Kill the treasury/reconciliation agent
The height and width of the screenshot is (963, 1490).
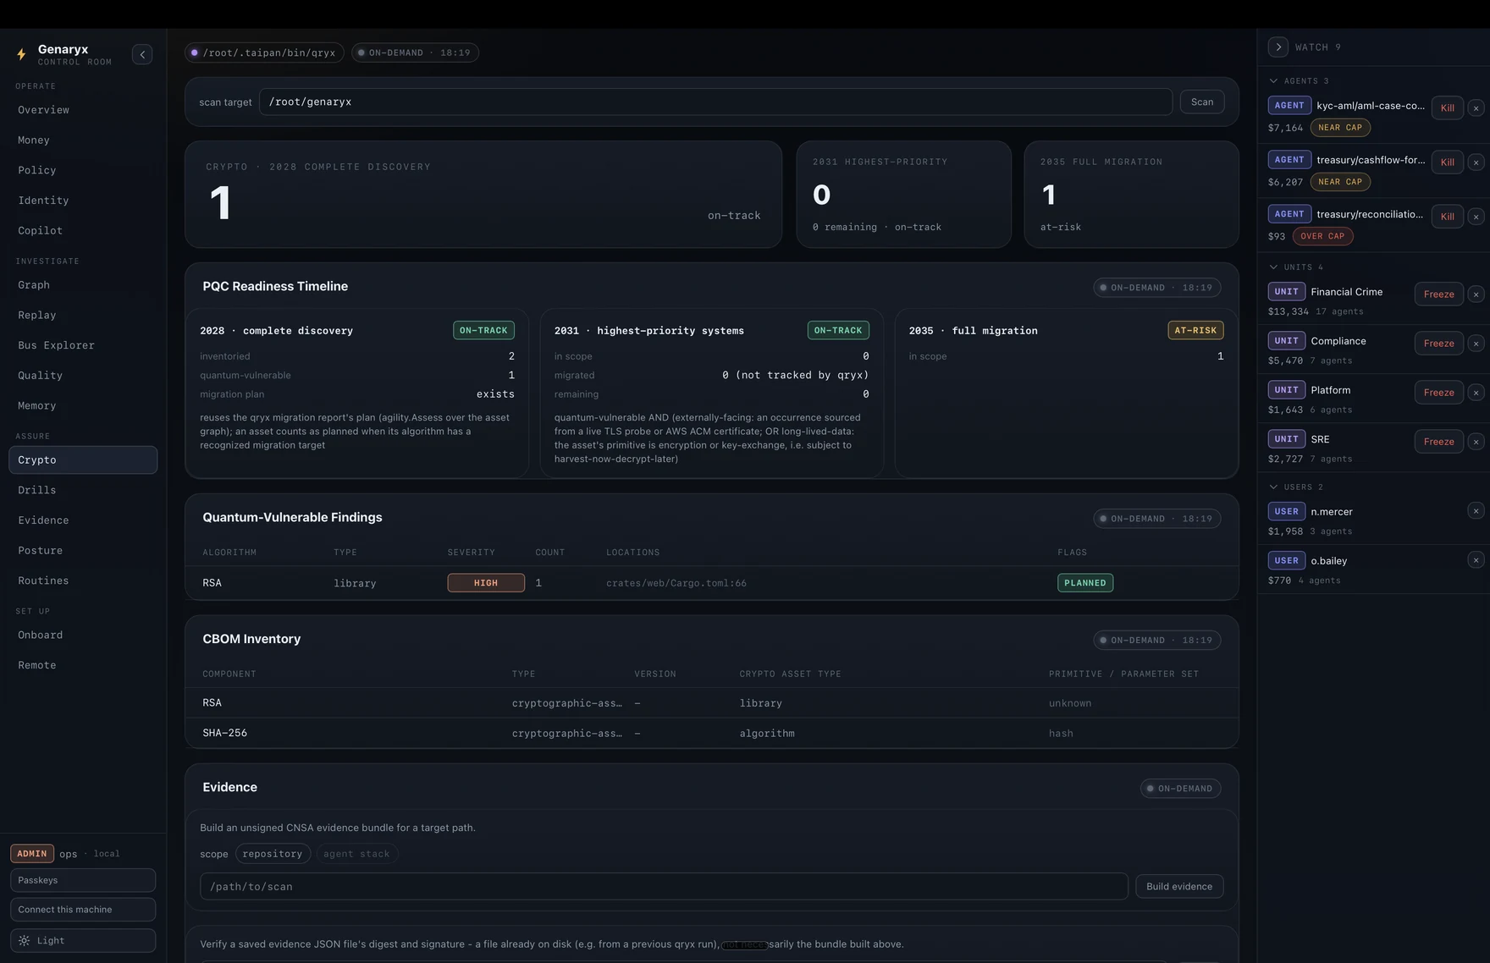pos(1448,217)
